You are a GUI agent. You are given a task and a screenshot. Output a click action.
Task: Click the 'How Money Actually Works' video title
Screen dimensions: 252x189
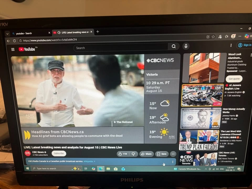point(234,111)
